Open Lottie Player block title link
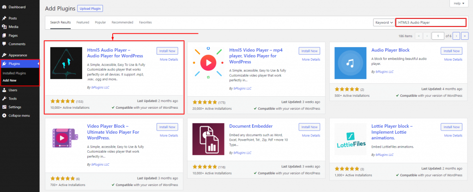 pos(392,132)
